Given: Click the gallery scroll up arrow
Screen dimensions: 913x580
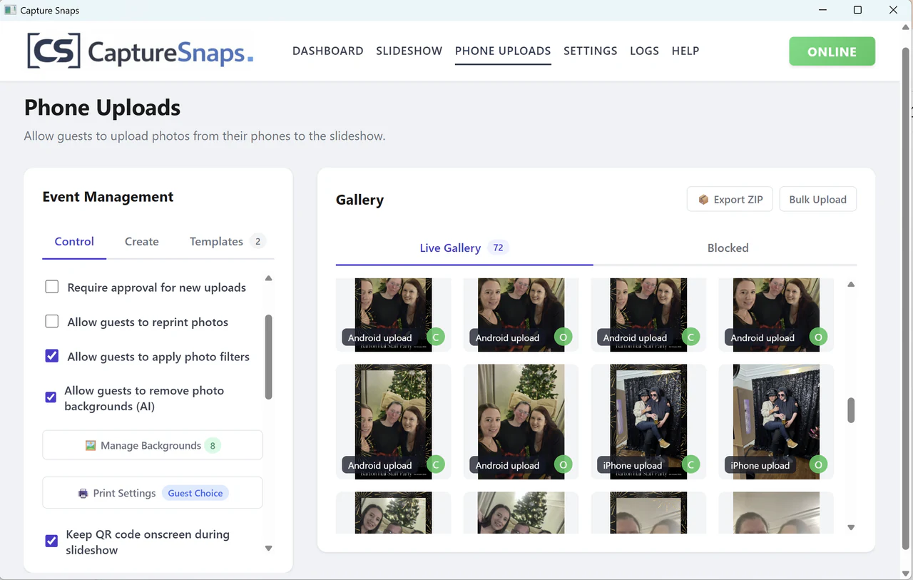Looking at the screenshot, I should point(851,285).
